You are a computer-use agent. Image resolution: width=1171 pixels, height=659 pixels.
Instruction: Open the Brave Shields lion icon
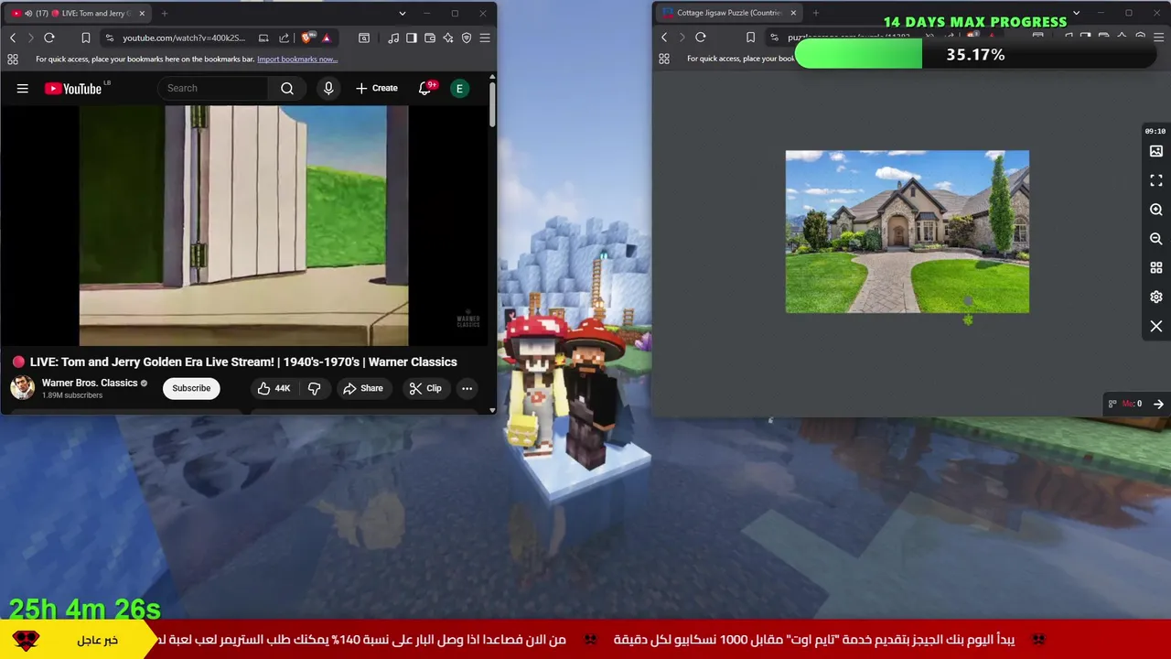[x=306, y=38]
